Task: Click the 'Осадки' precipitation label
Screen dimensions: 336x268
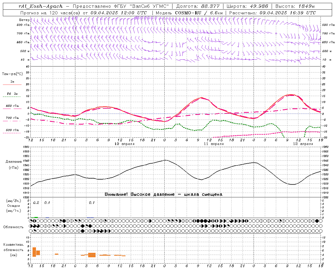Action: pos(14,206)
